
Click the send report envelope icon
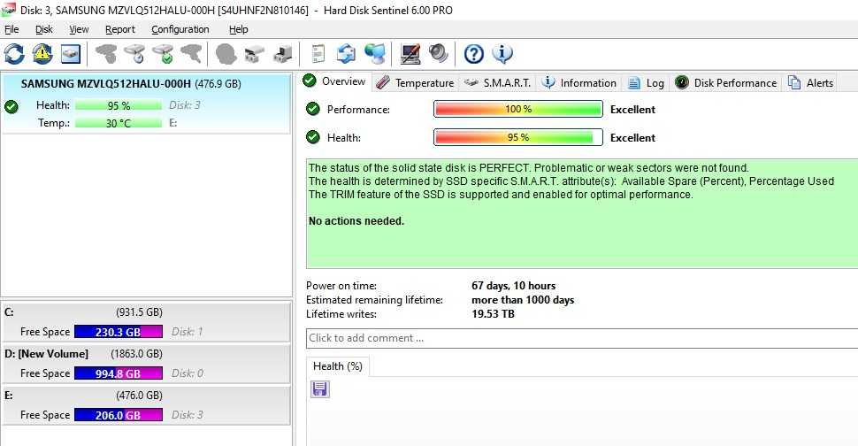[x=346, y=54]
